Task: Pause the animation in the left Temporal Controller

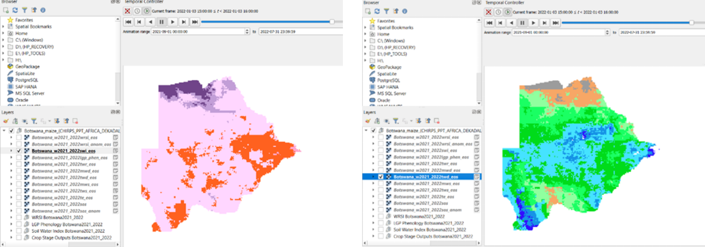Action: 162,22
